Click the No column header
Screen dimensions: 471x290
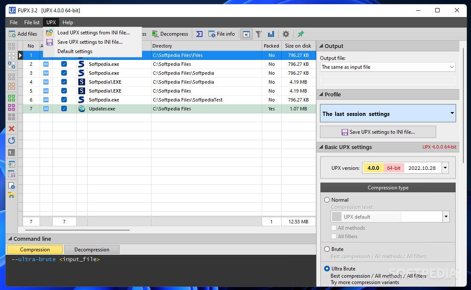pyautogui.click(x=31, y=46)
